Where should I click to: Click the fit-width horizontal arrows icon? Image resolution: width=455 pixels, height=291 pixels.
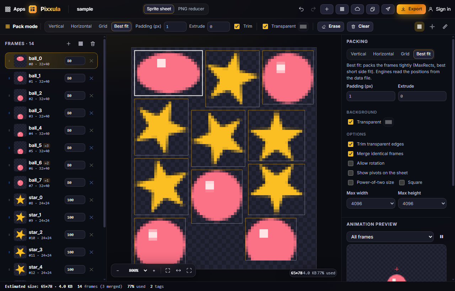[x=178, y=270]
